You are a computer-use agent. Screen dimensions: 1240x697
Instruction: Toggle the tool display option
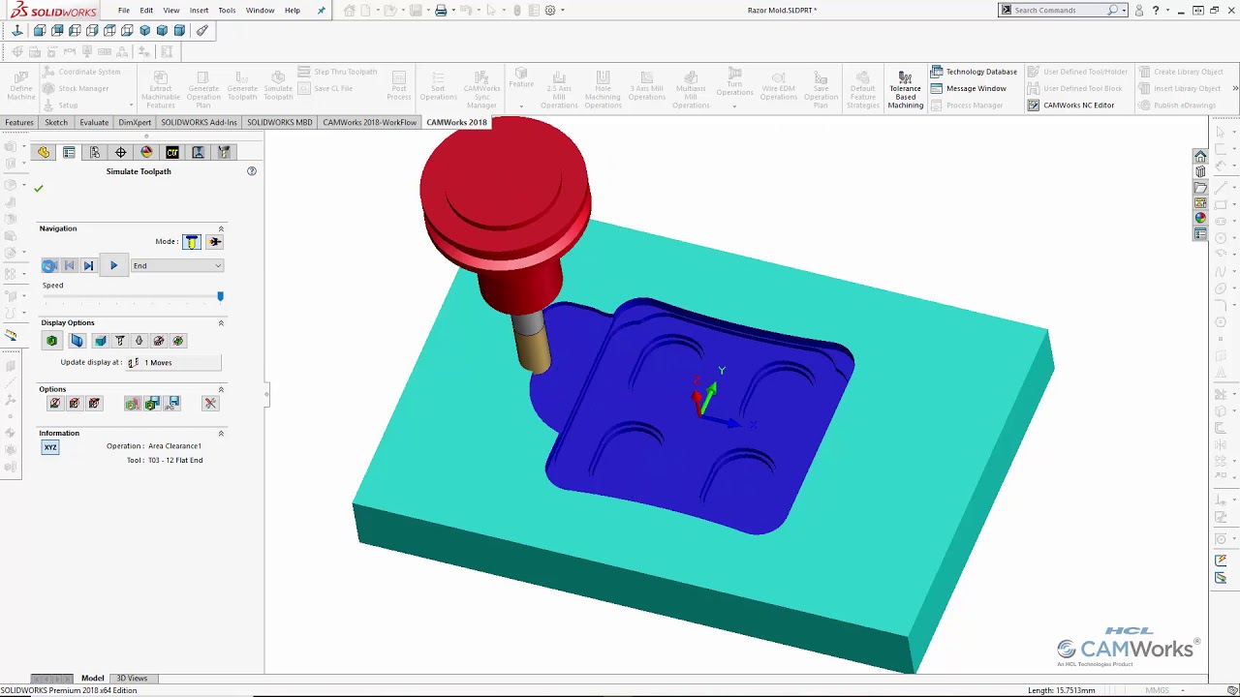coord(120,341)
